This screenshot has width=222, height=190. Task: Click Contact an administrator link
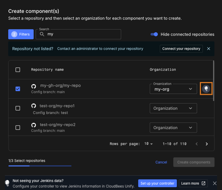[x=100, y=49]
